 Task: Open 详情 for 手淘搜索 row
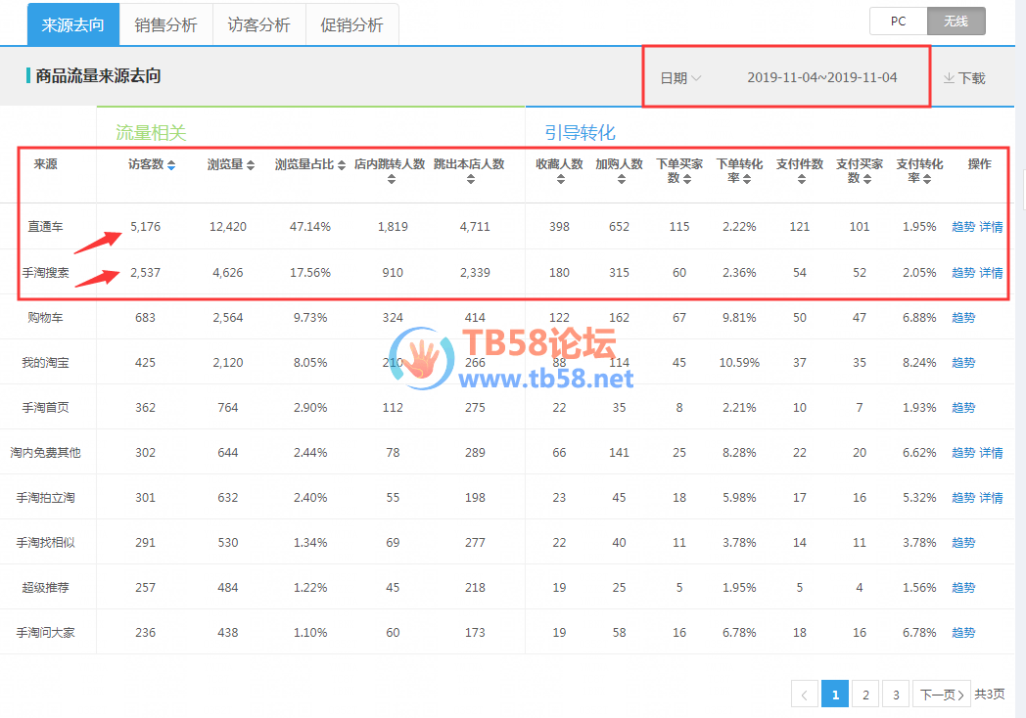pos(992,273)
